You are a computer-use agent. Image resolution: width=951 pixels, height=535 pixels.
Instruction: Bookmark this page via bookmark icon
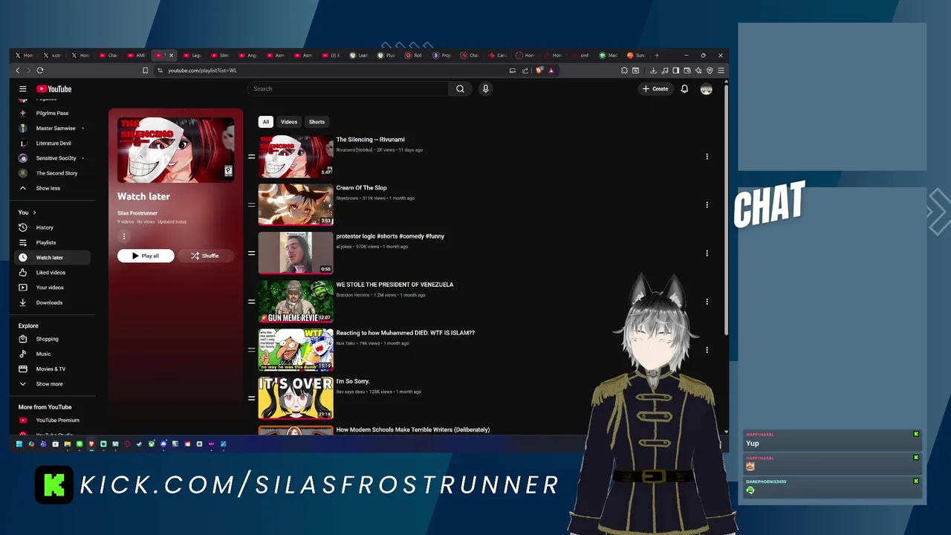coord(146,71)
